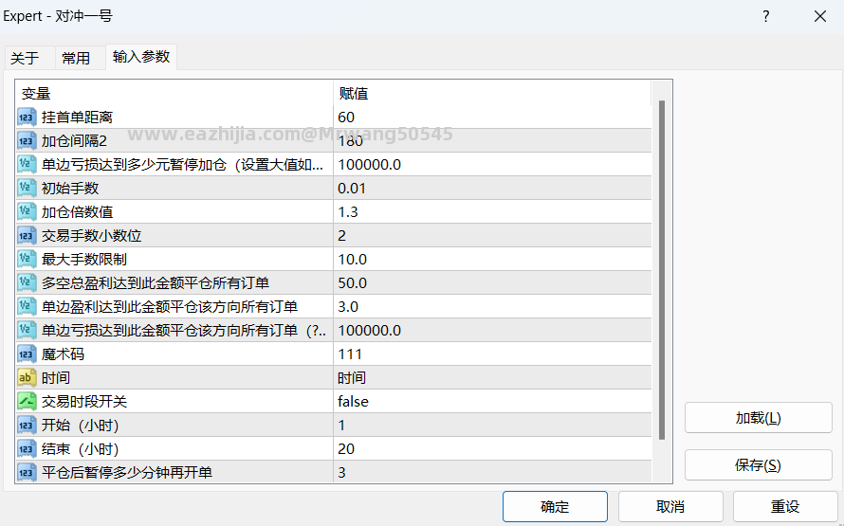Edit the 时间 string value
The image size is (844, 526).
(x=492, y=377)
